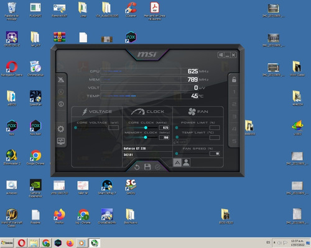Select the CrystalDiskInfo desktop shortcut

pyautogui.click(x=107, y=216)
